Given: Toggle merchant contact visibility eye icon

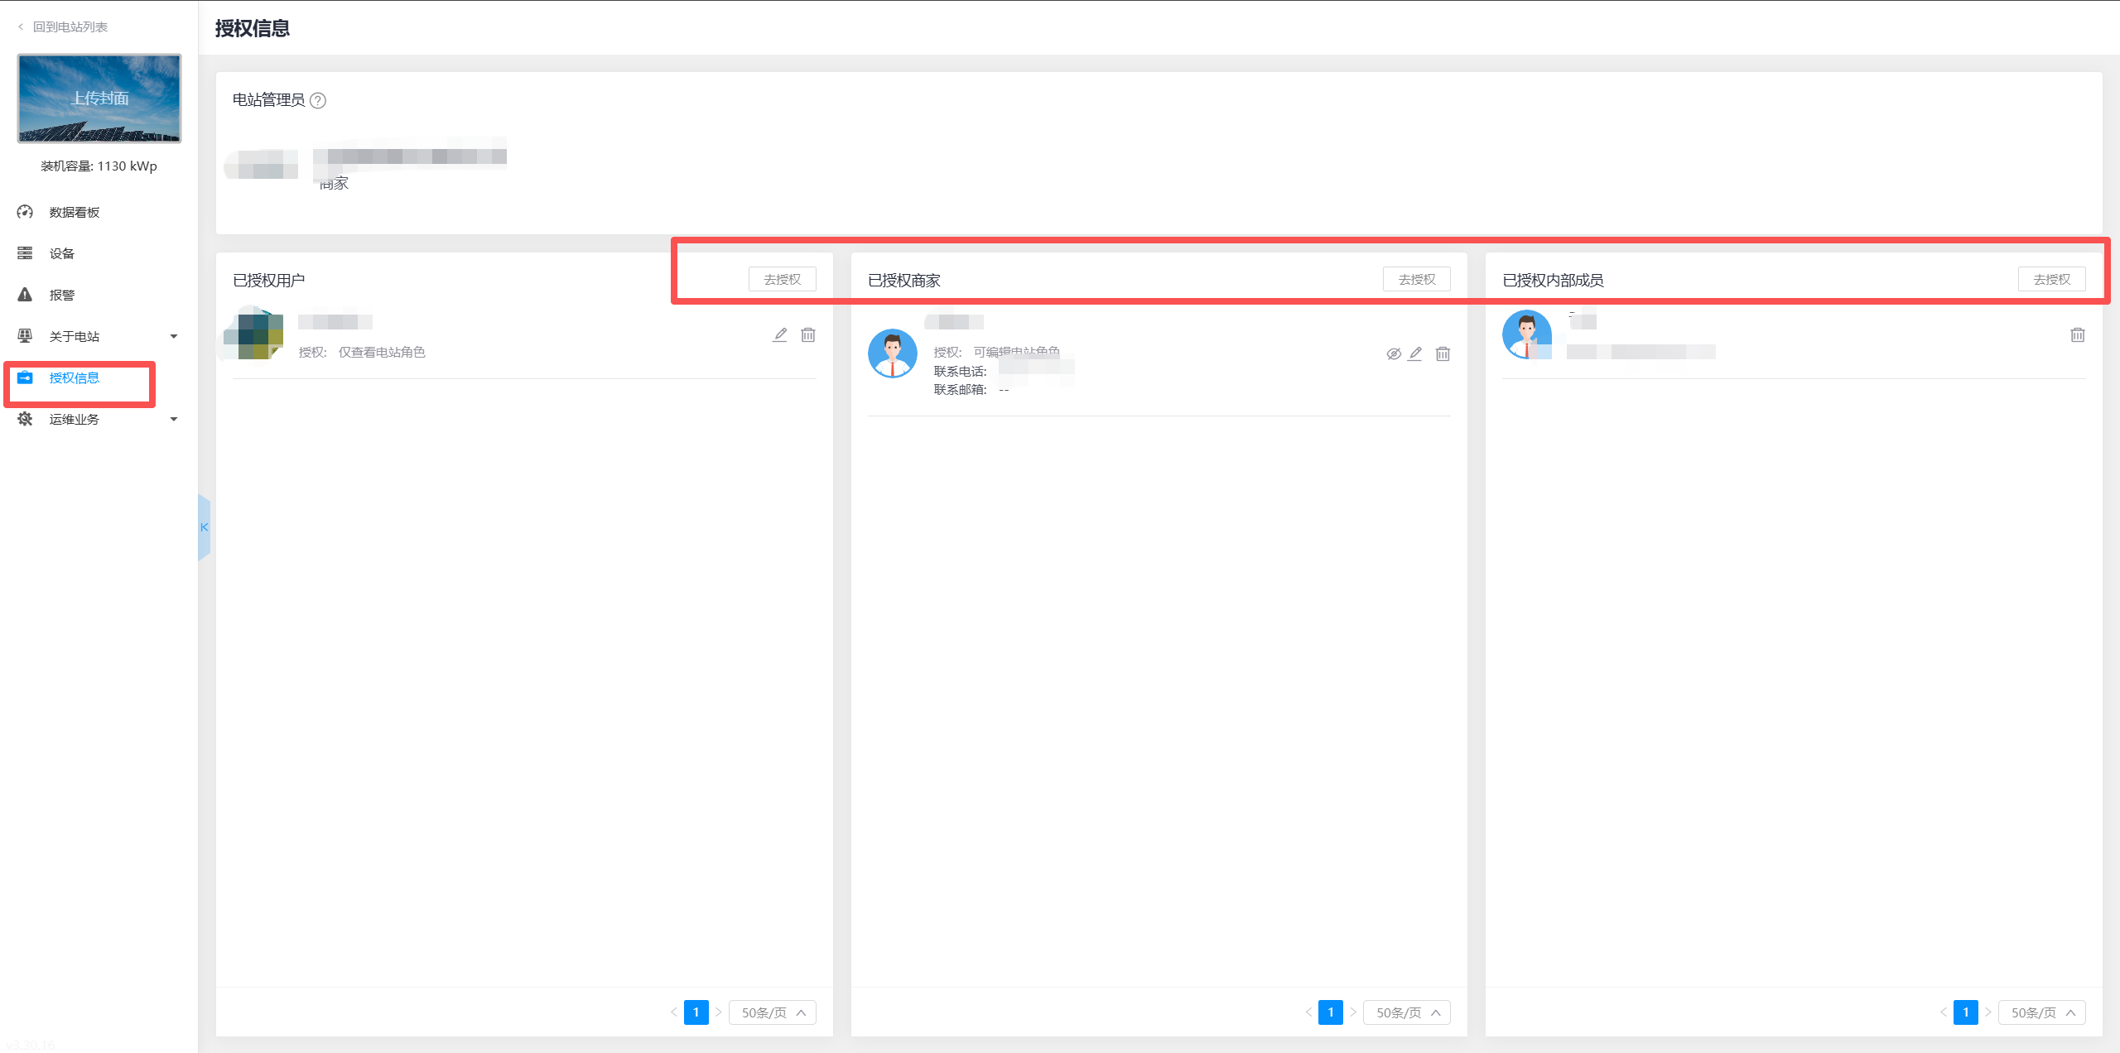Looking at the screenshot, I should (x=1394, y=353).
